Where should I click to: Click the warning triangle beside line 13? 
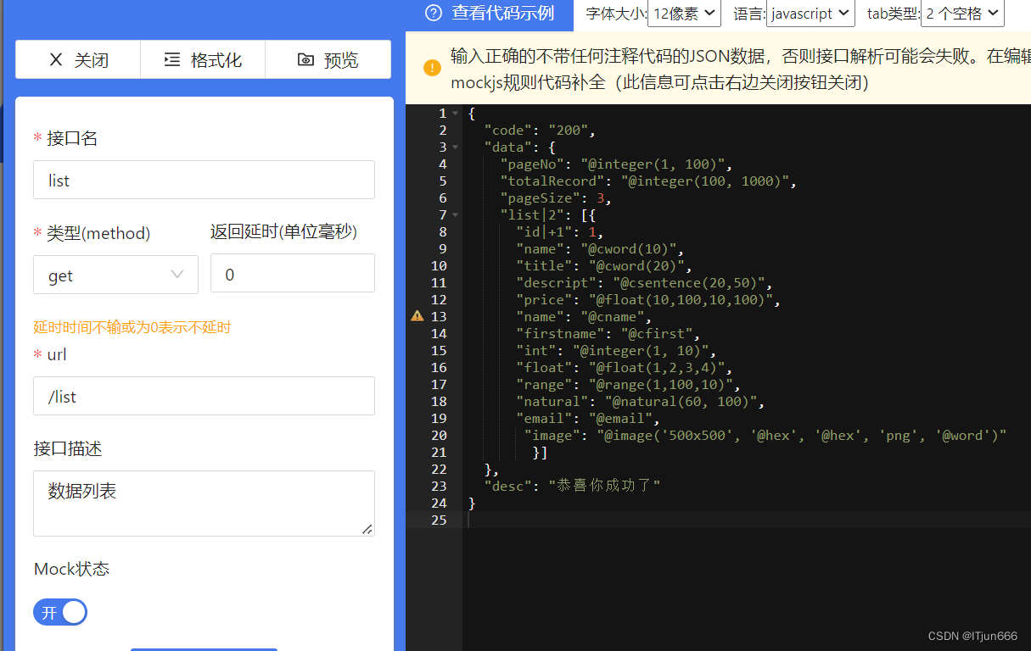coord(417,315)
